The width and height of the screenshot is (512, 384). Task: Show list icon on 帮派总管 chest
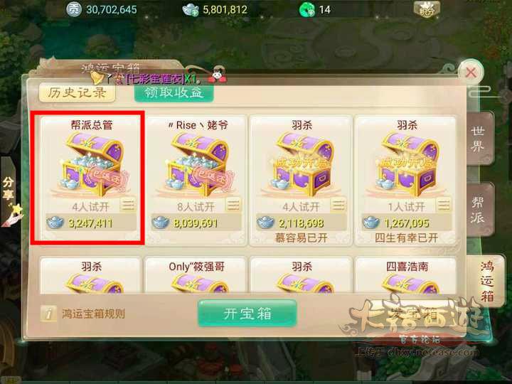pyautogui.click(x=128, y=205)
